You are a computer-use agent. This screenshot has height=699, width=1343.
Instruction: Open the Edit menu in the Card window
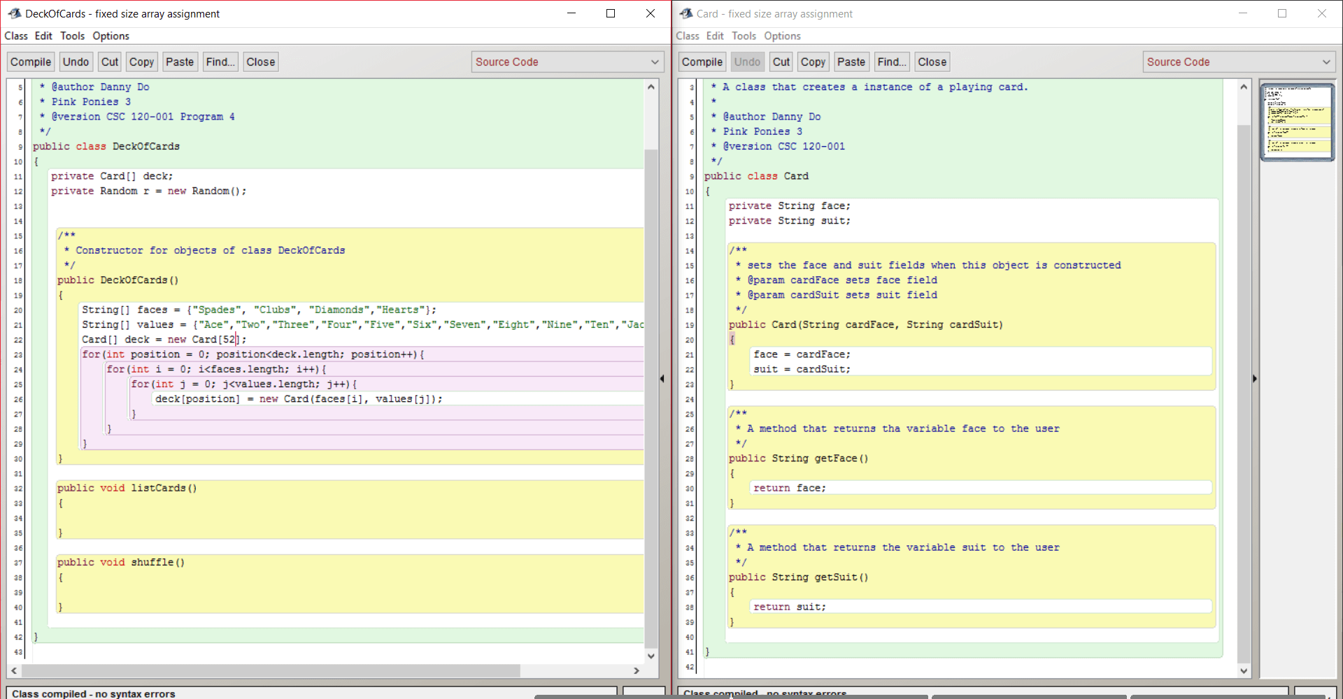[x=714, y=36]
